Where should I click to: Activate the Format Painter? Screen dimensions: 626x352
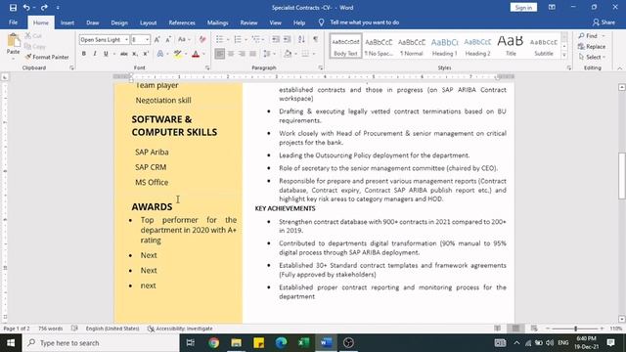(x=47, y=57)
